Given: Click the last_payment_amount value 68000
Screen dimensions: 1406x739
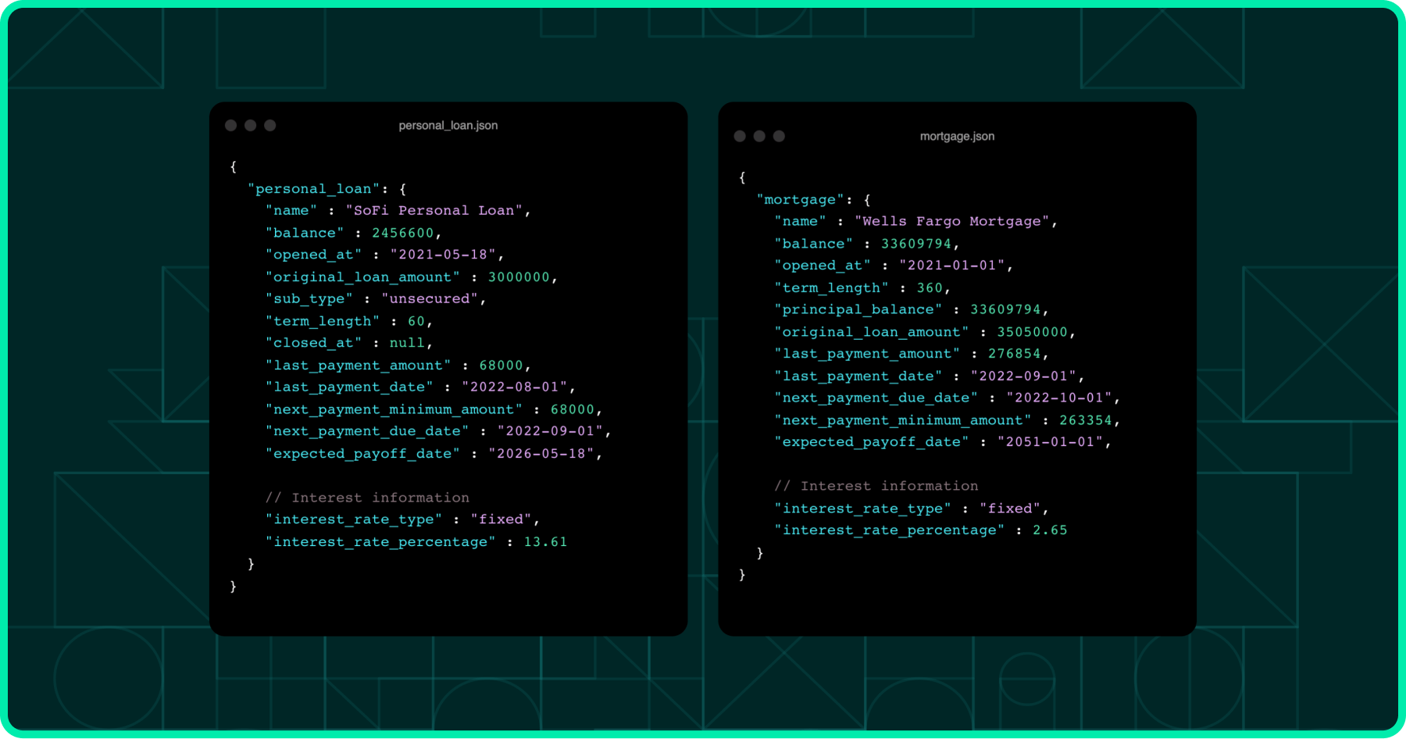Looking at the screenshot, I should pos(501,366).
